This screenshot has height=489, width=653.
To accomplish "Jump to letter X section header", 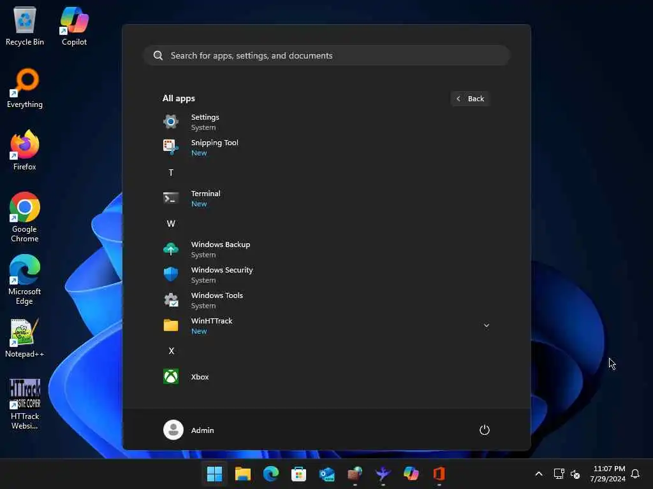I will (x=171, y=351).
